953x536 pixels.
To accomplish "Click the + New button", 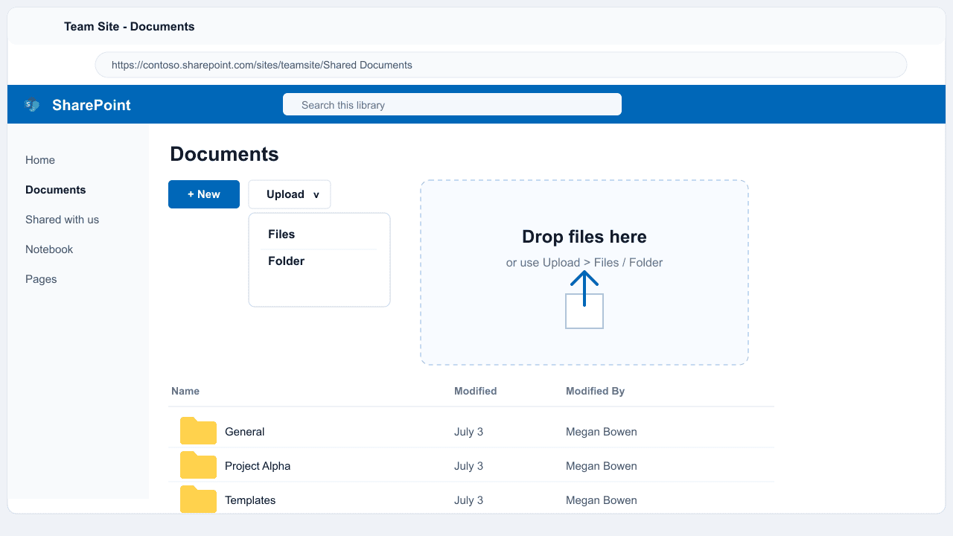I will tap(204, 194).
